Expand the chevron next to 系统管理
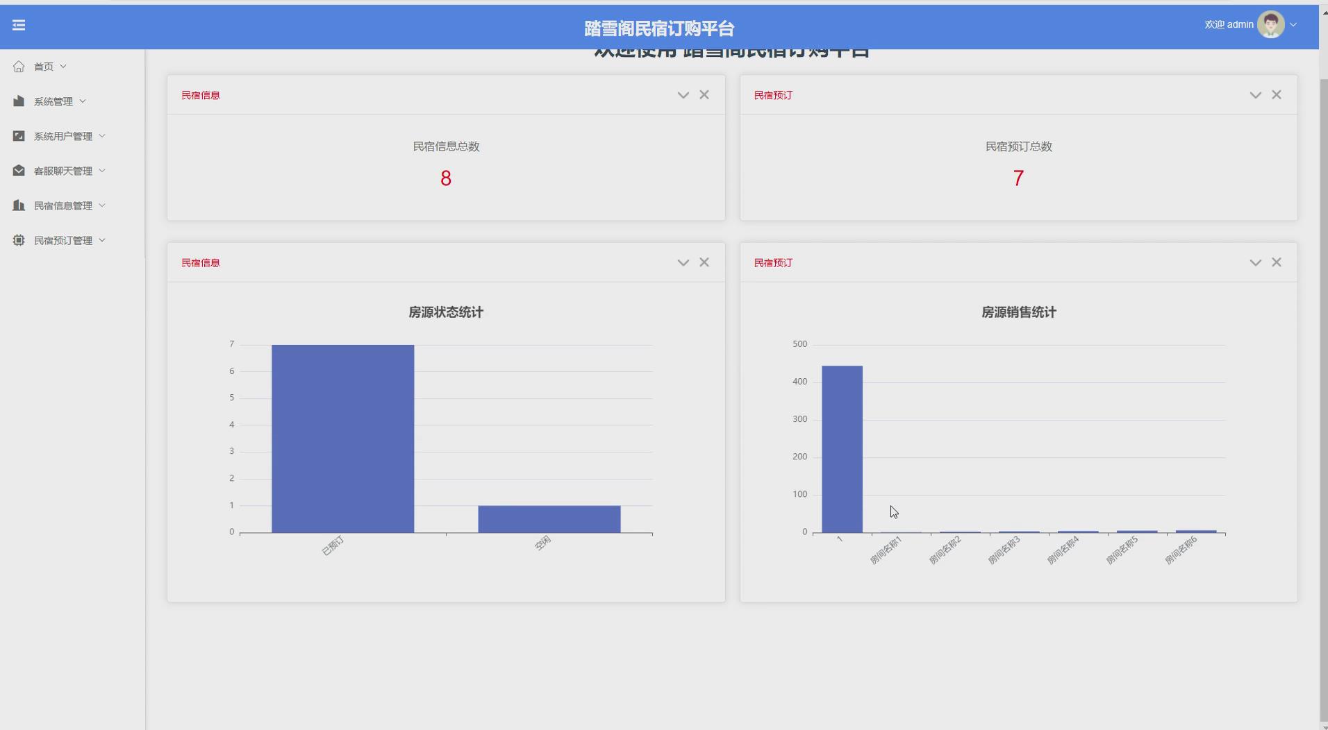1328x730 pixels. [83, 101]
